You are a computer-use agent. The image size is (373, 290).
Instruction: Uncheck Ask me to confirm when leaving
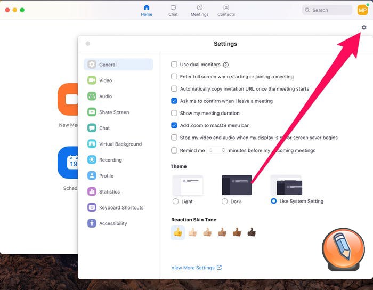(x=174, y=101)
